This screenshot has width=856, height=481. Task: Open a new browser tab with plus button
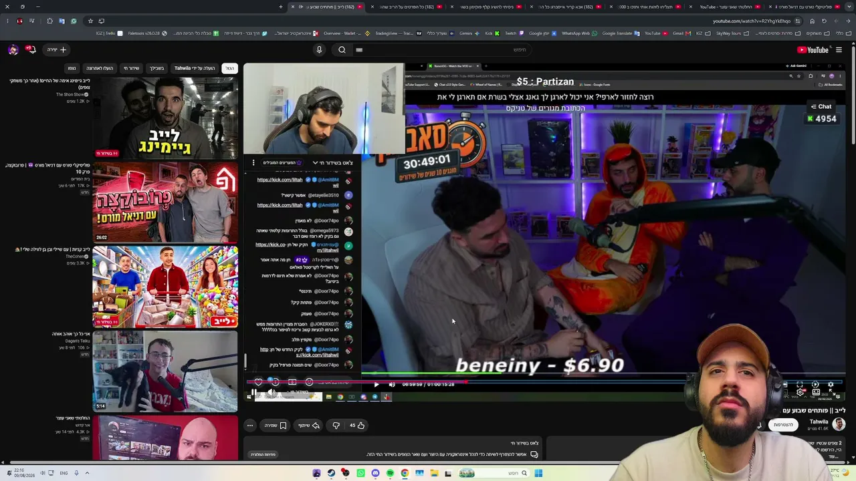pos(281,7)
